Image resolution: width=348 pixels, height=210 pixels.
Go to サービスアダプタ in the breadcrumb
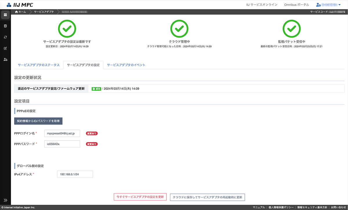click(44, 12)
